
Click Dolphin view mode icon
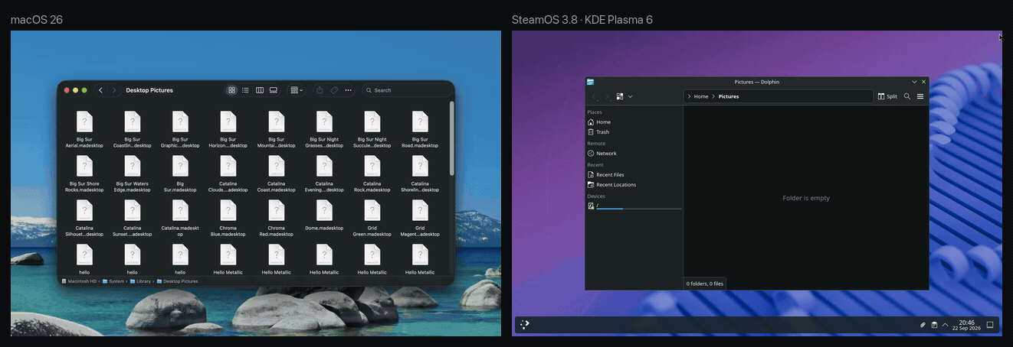click(x=620, y=97)
